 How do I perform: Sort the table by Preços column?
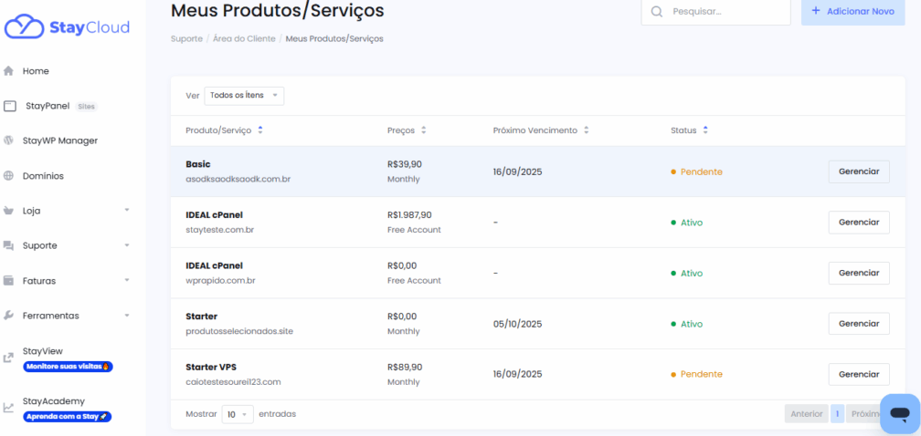(x=407, y=130)
